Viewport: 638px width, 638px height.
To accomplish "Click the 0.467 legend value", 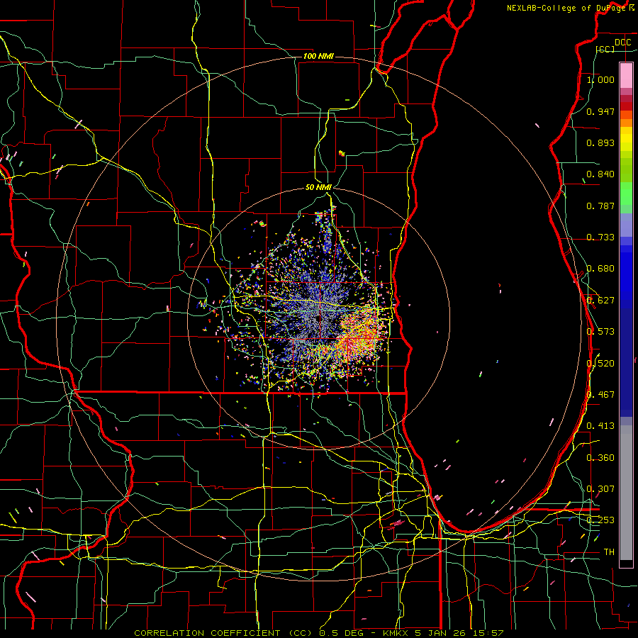I will [x=600, y=395].
